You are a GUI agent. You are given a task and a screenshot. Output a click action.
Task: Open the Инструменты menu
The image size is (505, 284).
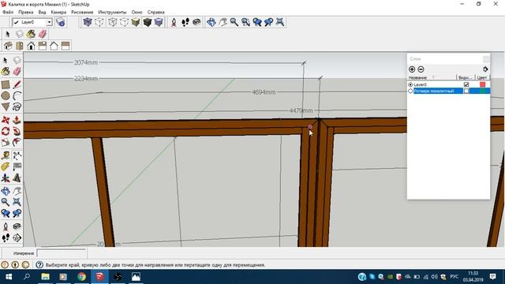point(112,13)
